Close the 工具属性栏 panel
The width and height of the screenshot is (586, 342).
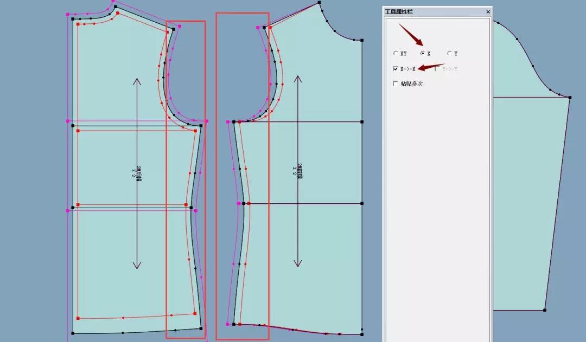(x=488, y=11)
